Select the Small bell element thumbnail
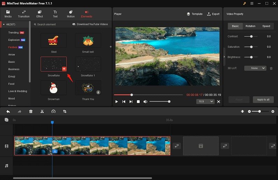 point(88,40)
